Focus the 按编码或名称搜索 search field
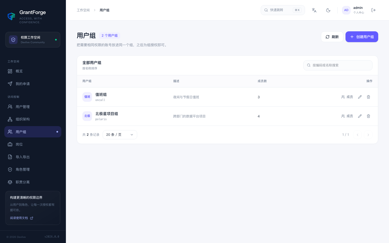 [x=338, y=65]
